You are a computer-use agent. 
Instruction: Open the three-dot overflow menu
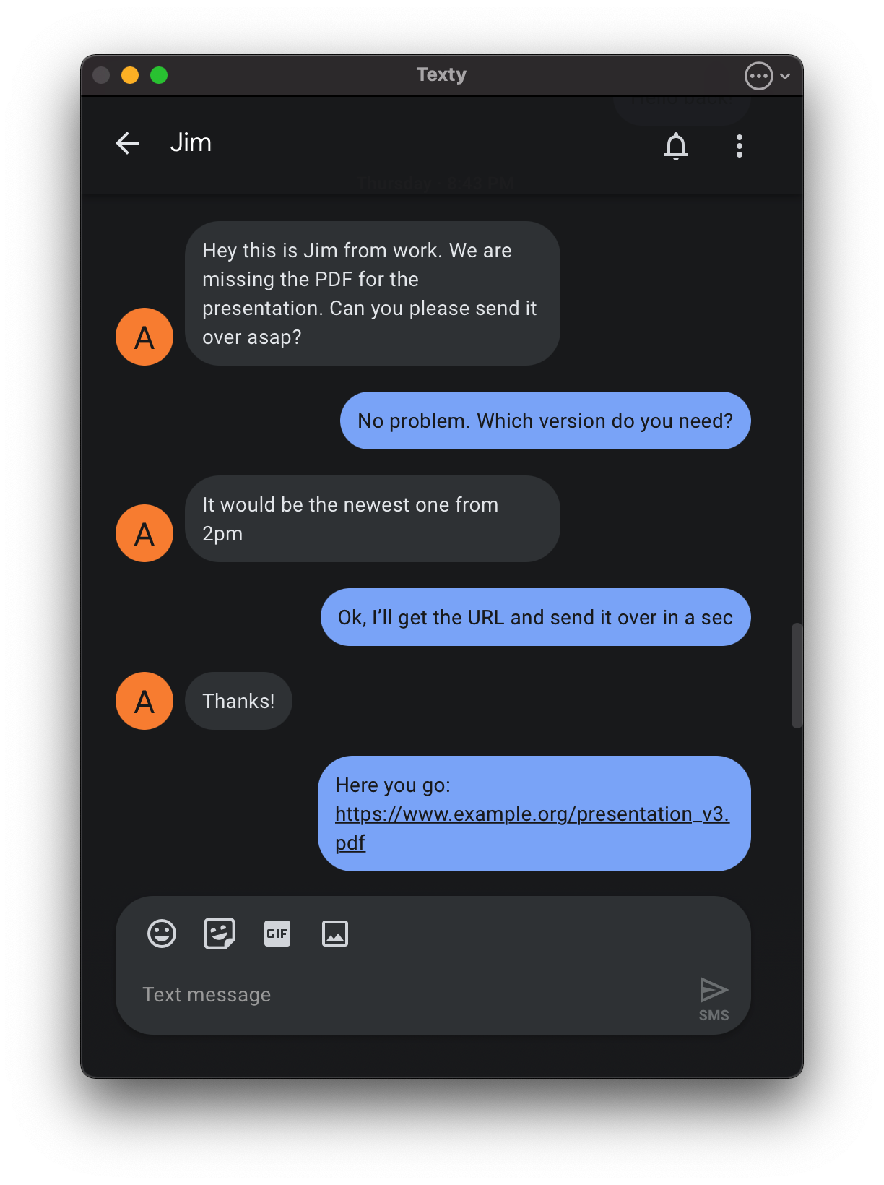(739, 146)
